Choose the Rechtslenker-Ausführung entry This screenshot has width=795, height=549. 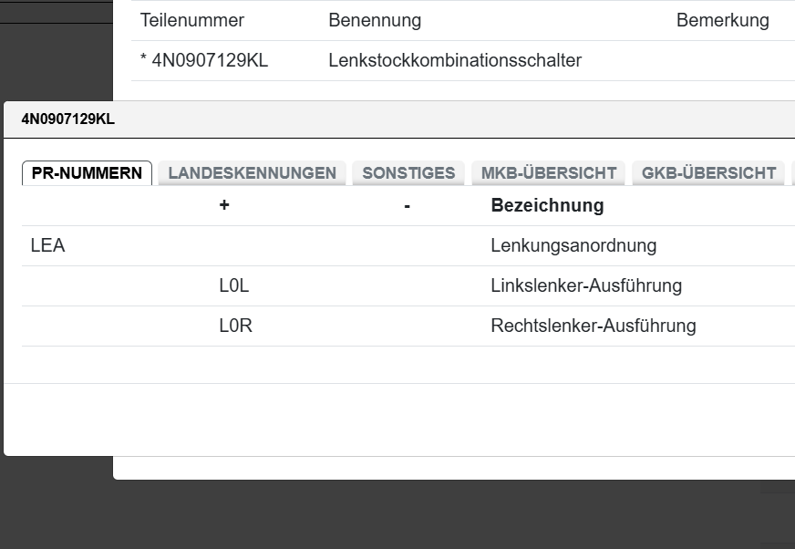coord(594,326)
